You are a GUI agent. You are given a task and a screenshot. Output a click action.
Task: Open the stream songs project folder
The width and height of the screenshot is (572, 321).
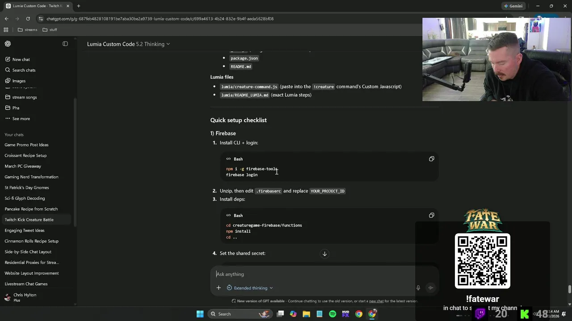(25, 97)
